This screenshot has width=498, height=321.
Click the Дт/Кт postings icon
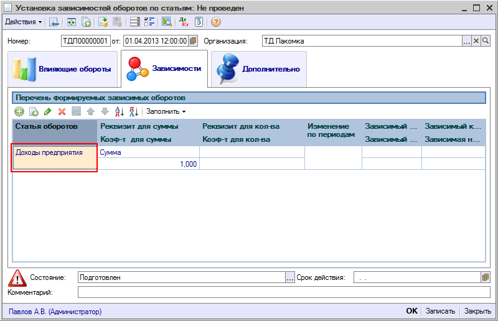click(x=184, y=22)
